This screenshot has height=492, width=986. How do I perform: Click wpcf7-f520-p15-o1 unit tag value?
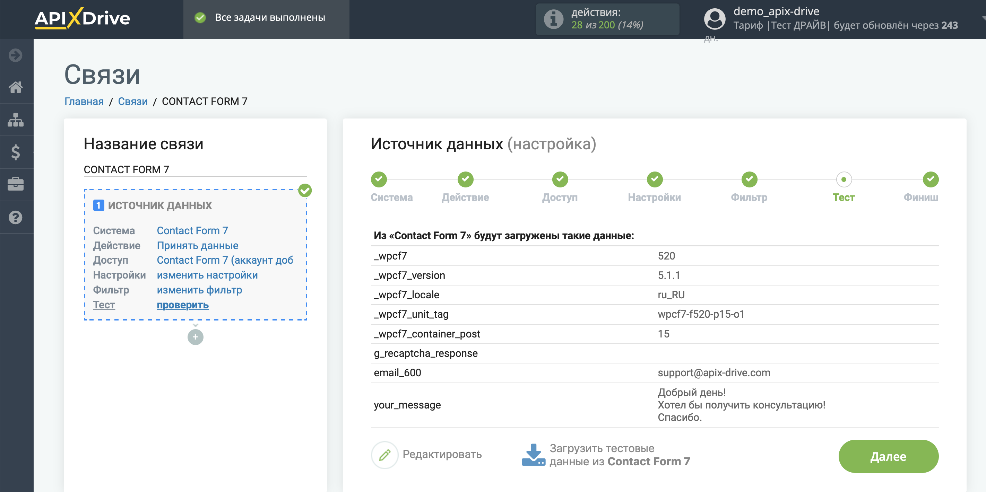coord(701,315)
